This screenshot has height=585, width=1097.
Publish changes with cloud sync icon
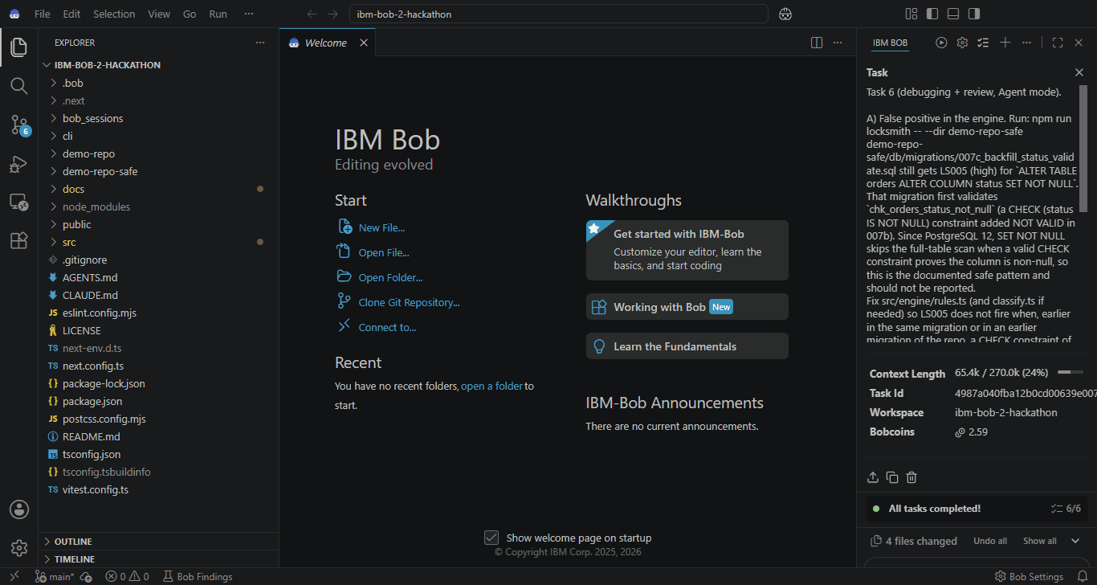point(86,576)
